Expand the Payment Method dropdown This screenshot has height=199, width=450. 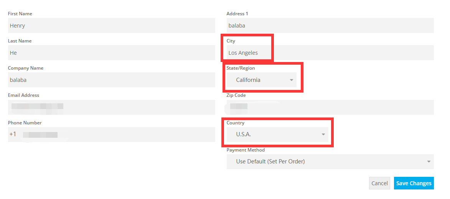pyautogui.click(x=330, y=161)
